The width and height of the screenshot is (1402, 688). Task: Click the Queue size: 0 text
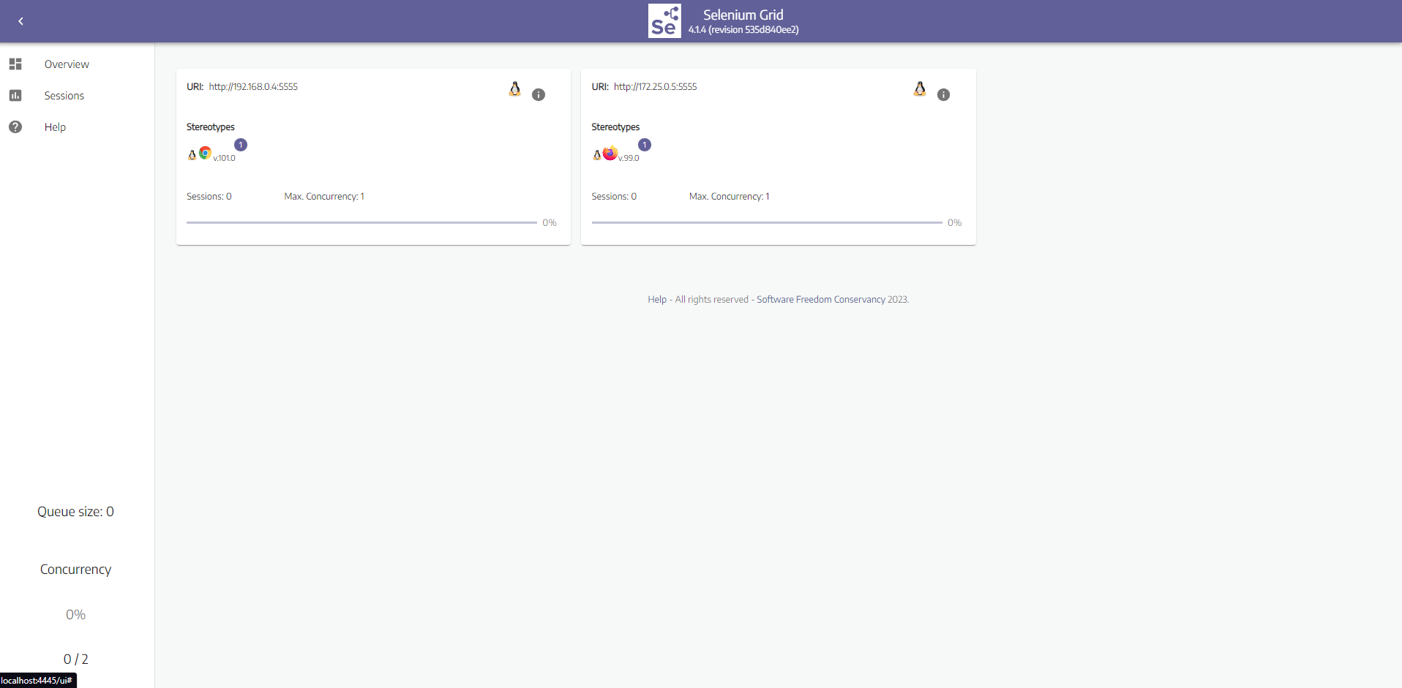76,512
